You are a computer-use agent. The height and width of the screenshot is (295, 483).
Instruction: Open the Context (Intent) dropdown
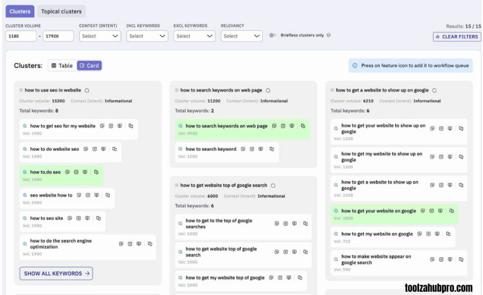[100, 36]
